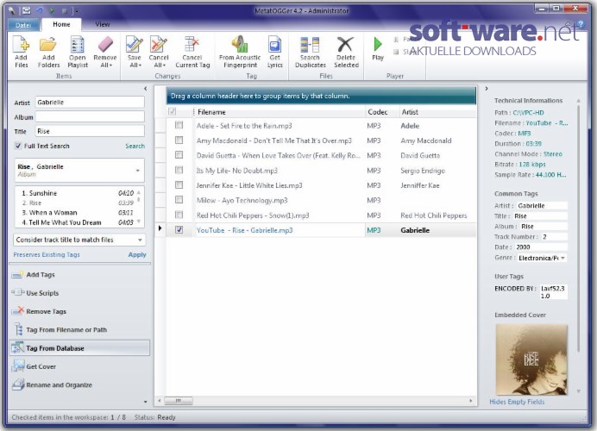Open Remove All dropdown arrow
Image resolution: width=597 pixels, height=431 pixels.
coord(110,66)
